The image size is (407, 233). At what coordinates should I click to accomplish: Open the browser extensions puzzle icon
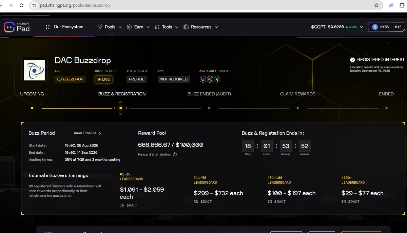402,5
